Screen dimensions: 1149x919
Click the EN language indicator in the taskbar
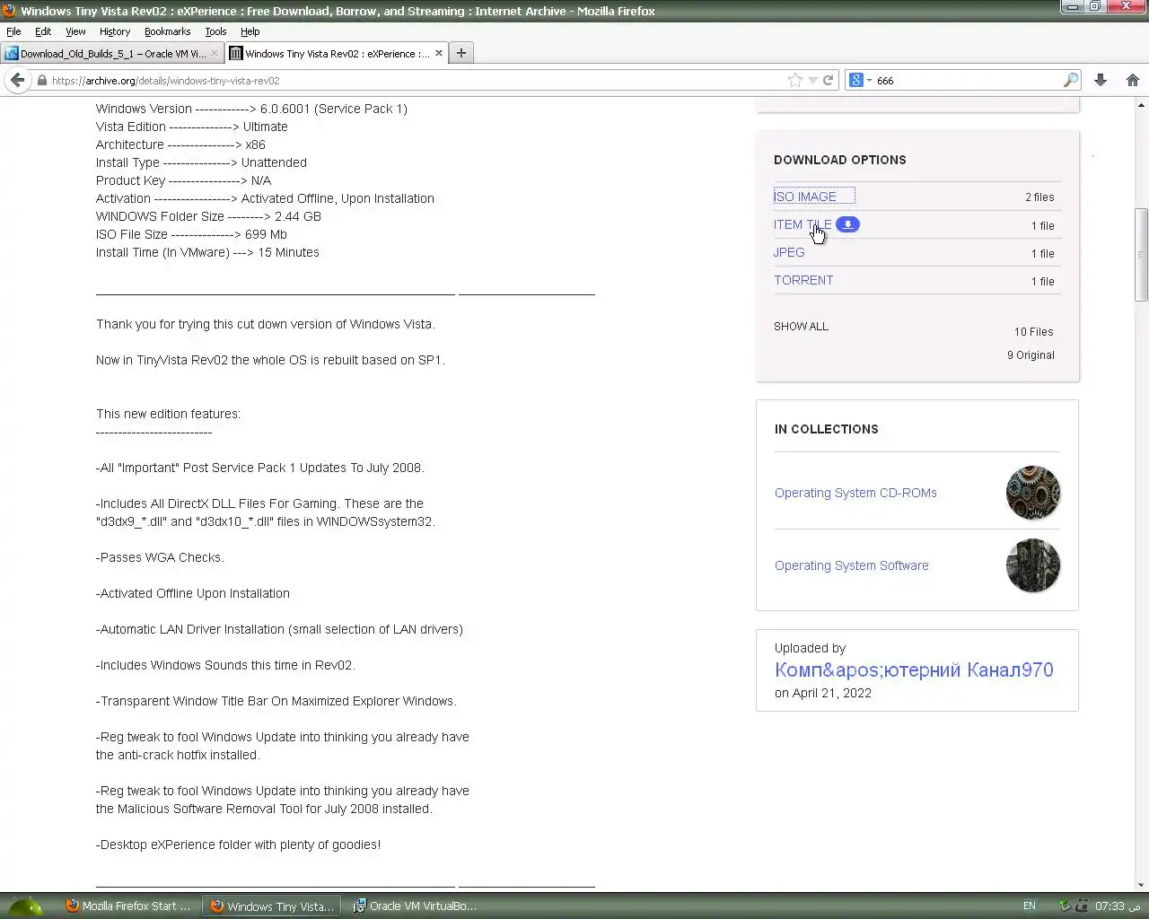[x=1029, y=906]
